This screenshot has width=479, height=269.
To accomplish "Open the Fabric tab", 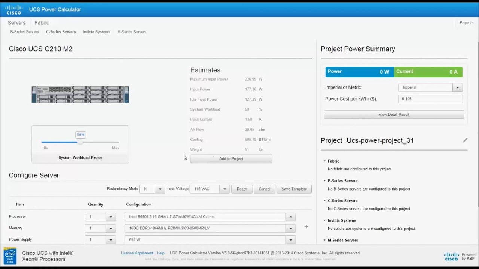I will (x=42, y=23).
